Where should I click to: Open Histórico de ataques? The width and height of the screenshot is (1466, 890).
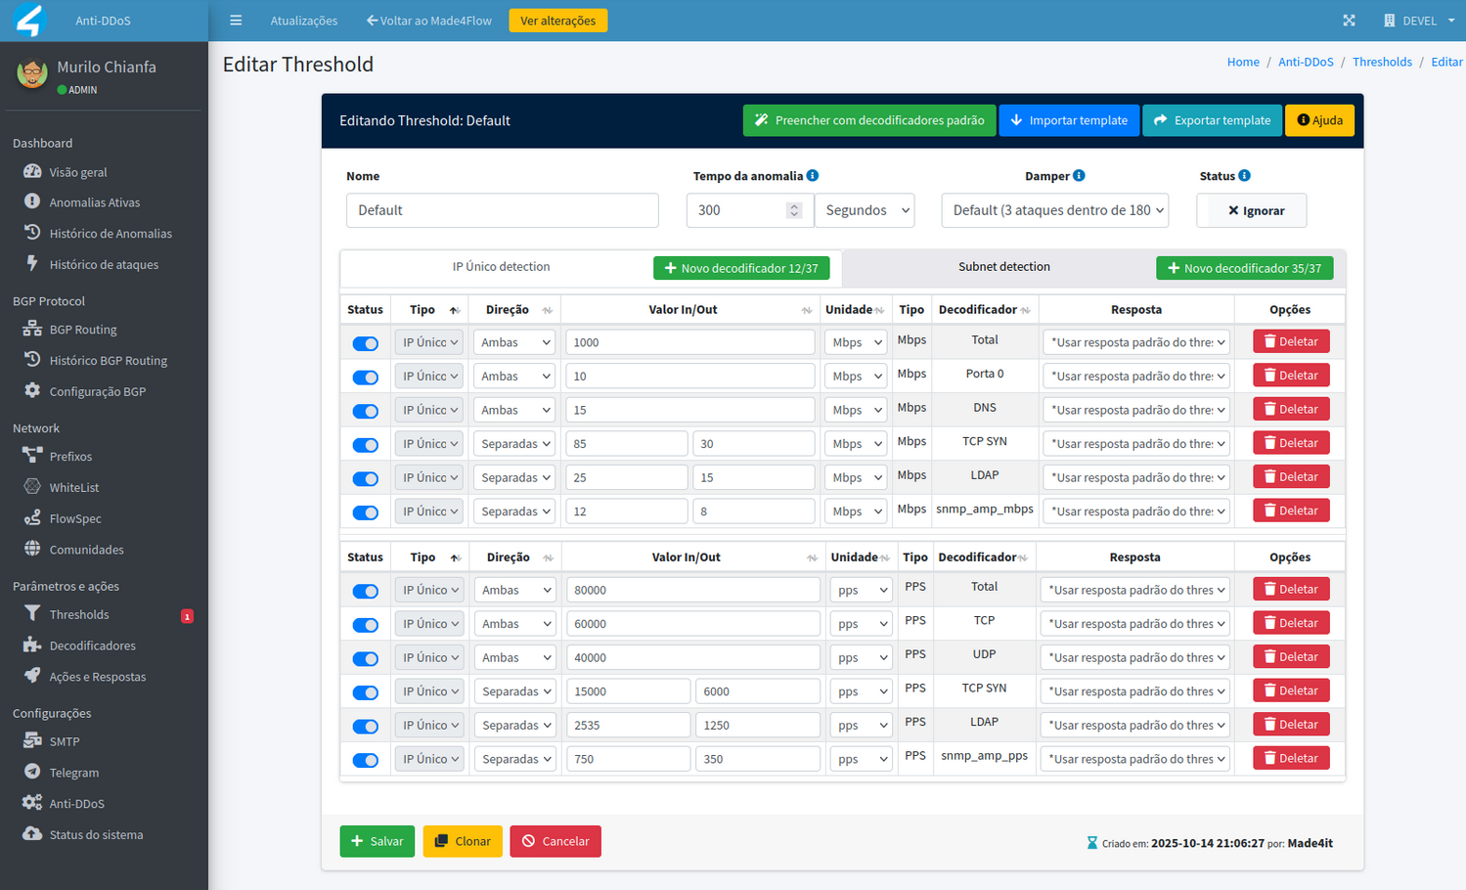click(x=105, y=264)
